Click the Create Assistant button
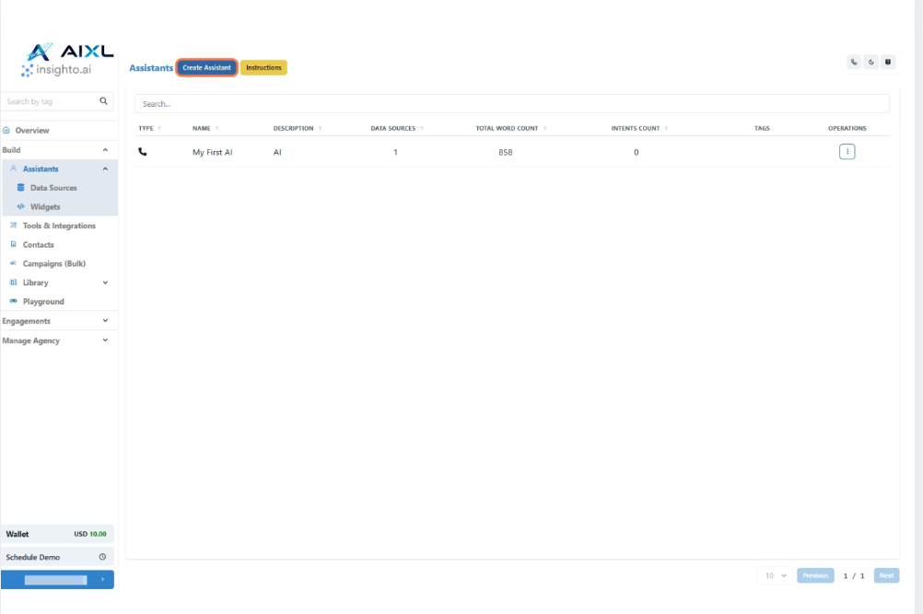The image size is (923, 614). [x=206, y=67]
